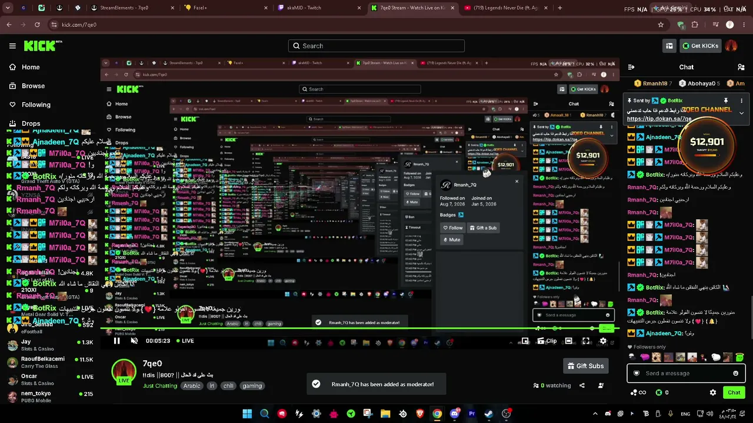Click the Arabic tag

[x=192, y=386]
